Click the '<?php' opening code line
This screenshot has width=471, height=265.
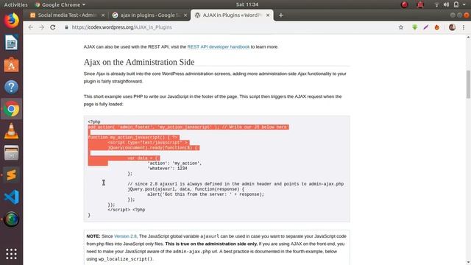(x=94, y=121)
